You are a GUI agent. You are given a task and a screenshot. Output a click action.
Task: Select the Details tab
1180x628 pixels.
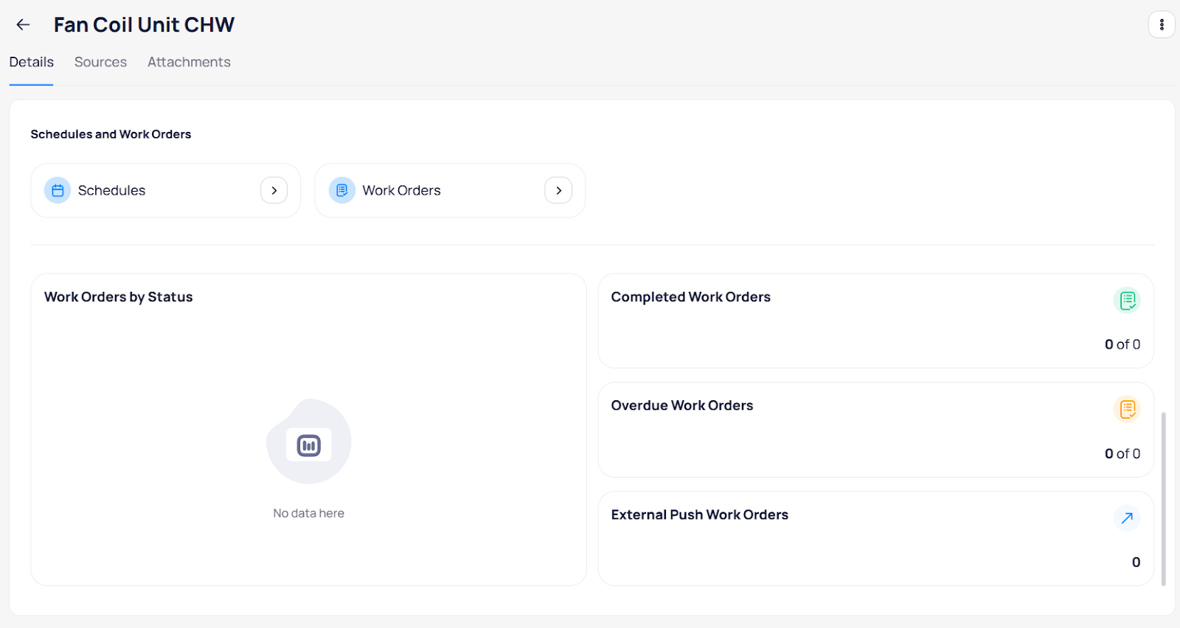(31, 62)
